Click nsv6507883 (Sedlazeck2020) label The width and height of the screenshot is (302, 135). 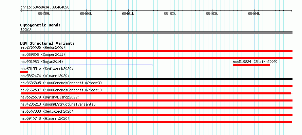point(47,111)
